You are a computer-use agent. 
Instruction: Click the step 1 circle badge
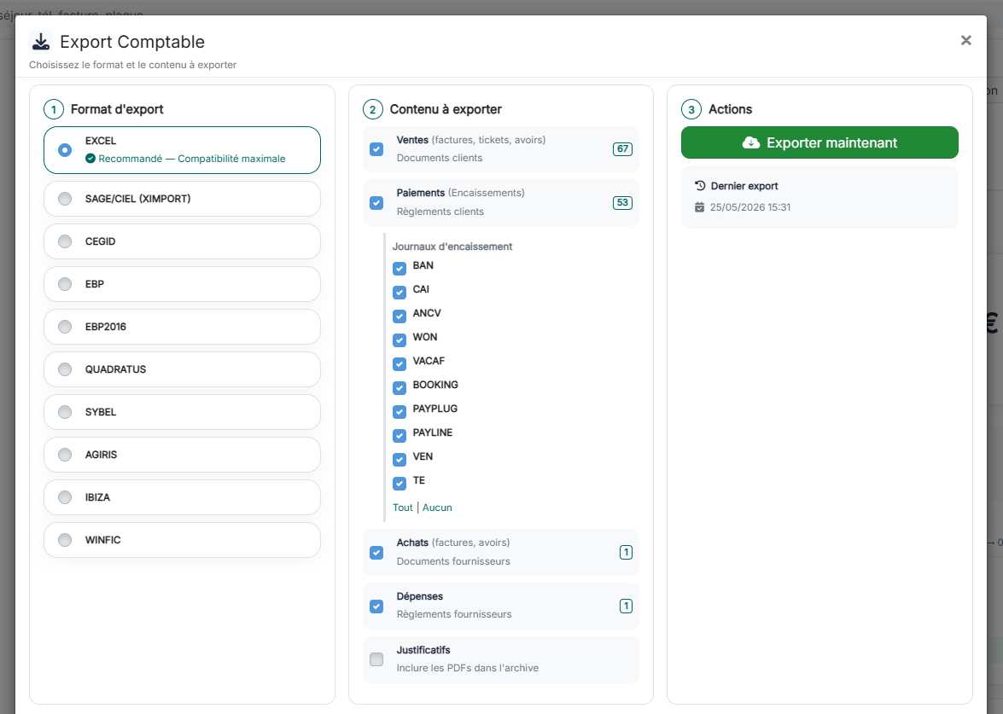54,109
